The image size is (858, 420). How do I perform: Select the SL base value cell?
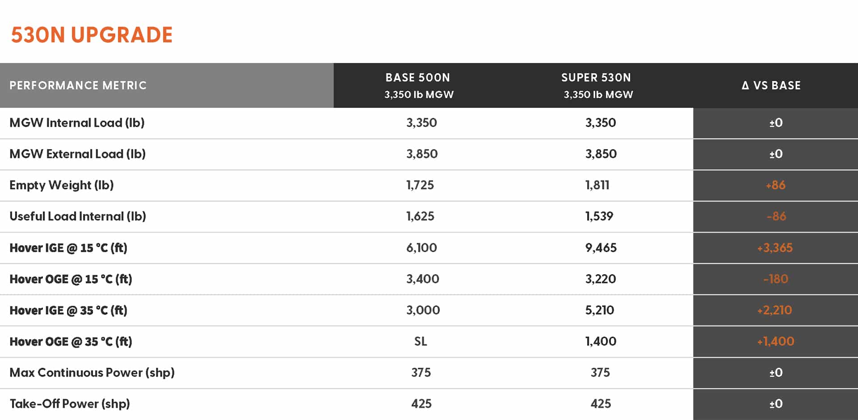pos(421,341)
